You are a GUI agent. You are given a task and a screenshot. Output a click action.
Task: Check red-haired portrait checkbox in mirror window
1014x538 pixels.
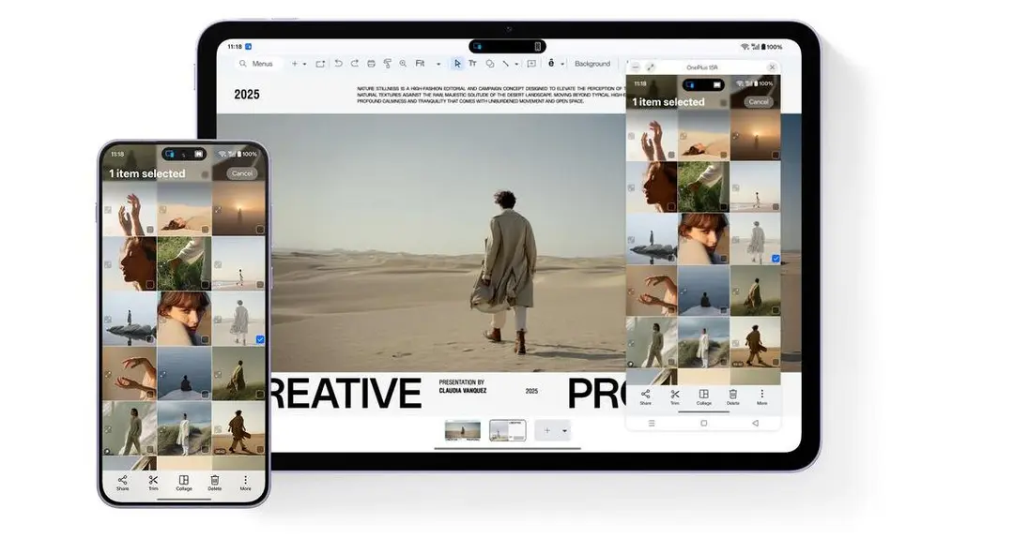pos(724,259)
